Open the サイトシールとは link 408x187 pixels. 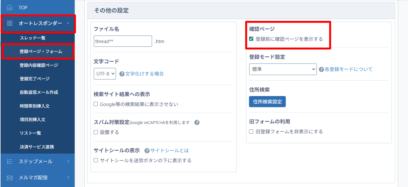click(x=170, y=150)
